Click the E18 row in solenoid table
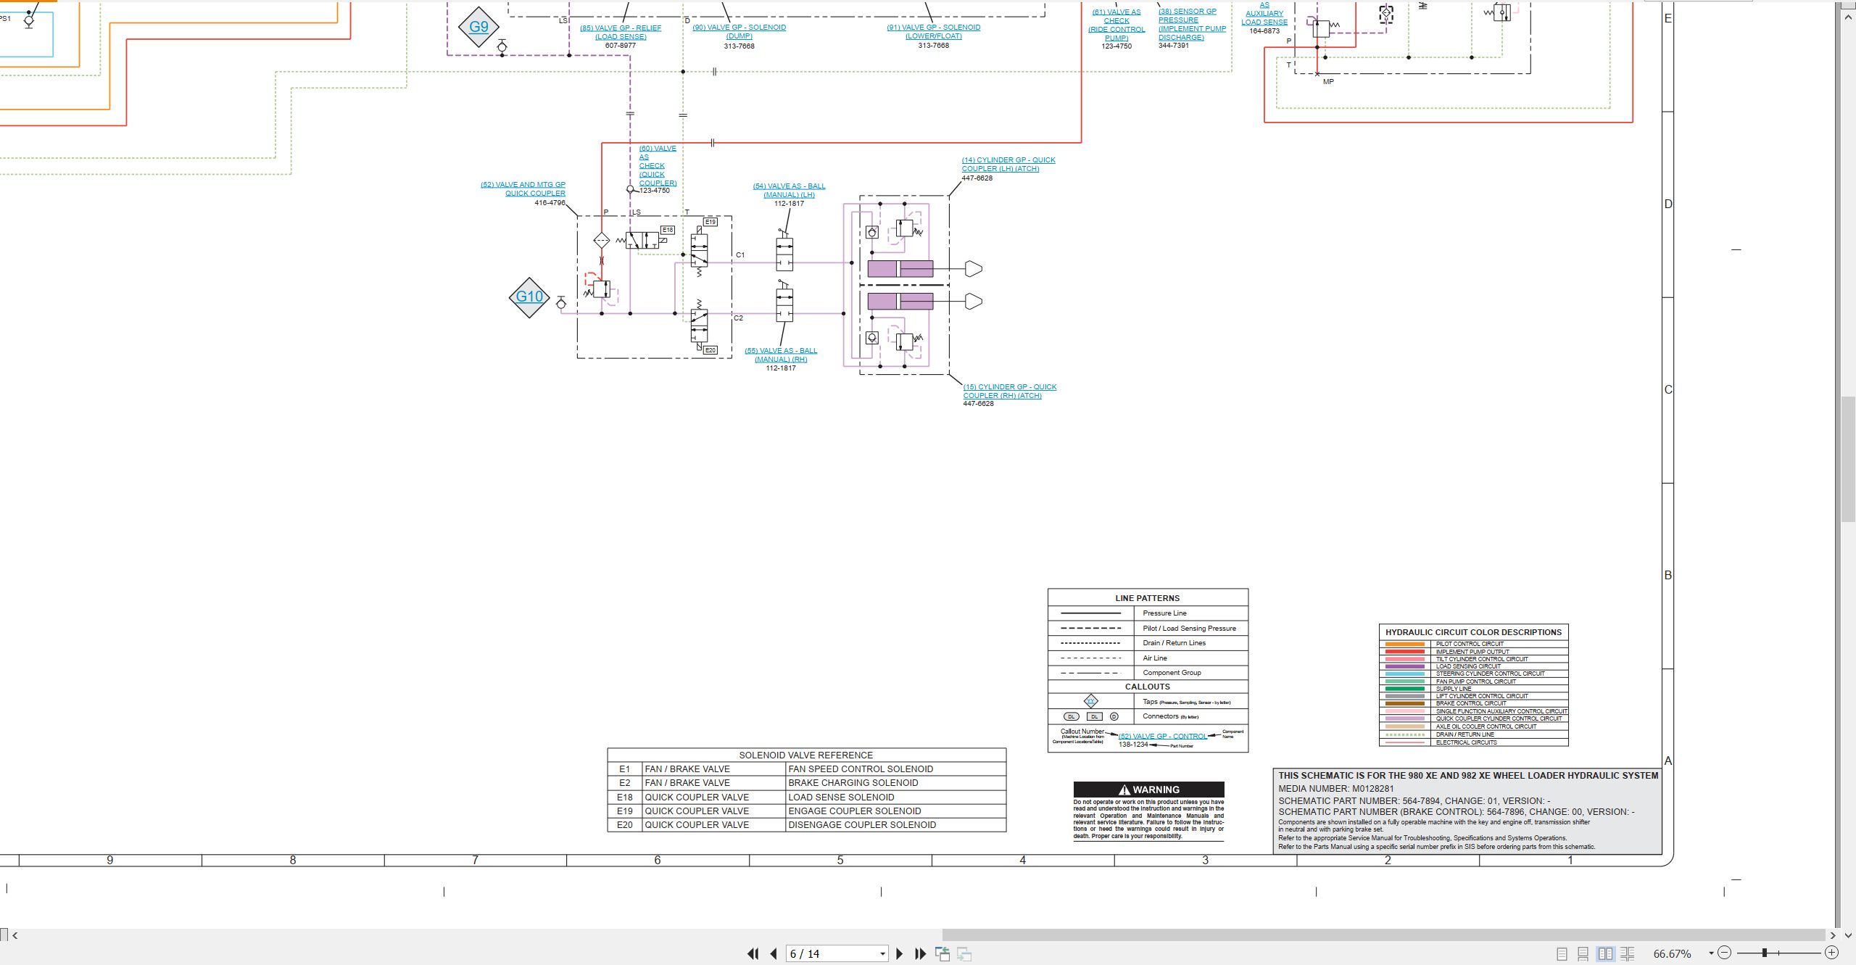1856x965 pixels. coord(806,797)
